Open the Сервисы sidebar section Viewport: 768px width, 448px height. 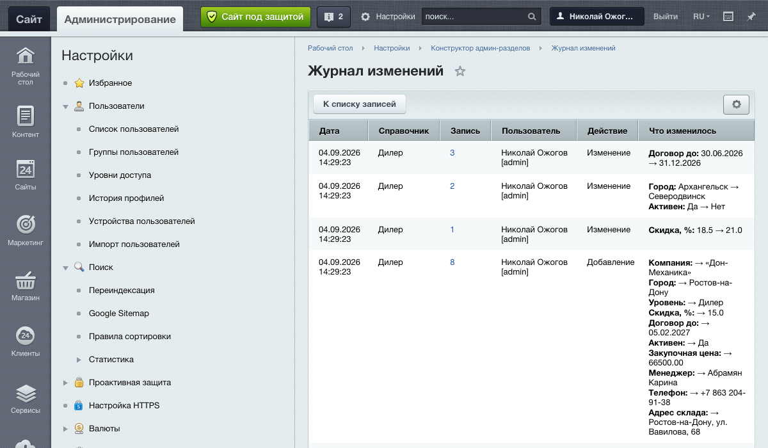(25, 398)
